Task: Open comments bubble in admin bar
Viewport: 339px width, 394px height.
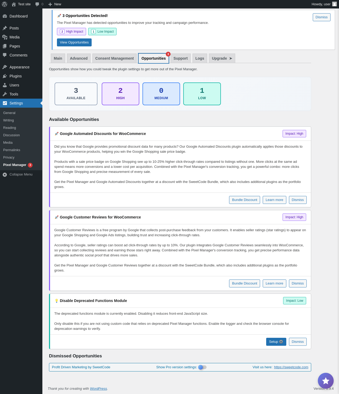Action: [37, 4]
